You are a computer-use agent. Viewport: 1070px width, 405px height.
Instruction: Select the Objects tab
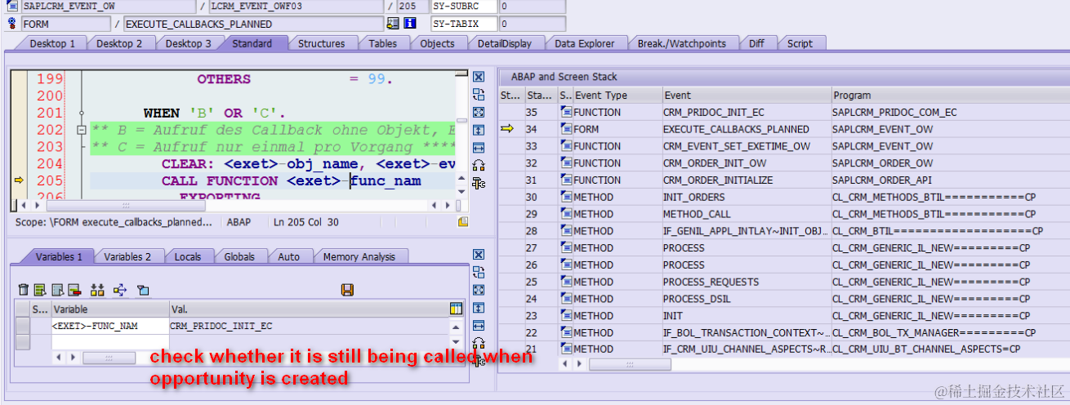[x=437, y=43]
